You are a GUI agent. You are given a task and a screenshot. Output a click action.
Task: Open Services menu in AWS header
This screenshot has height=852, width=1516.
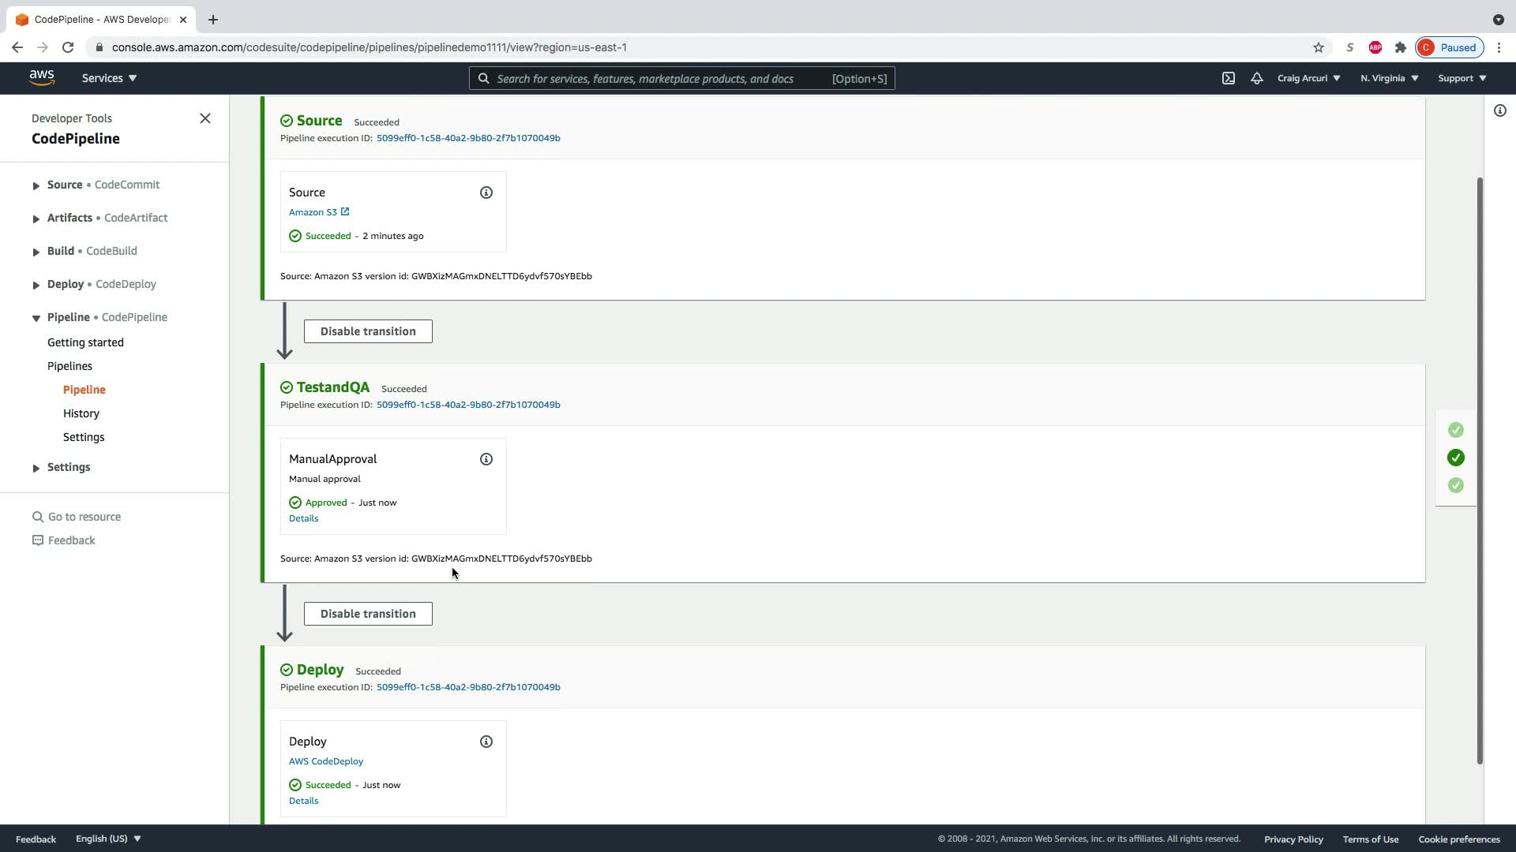(109, 78)
